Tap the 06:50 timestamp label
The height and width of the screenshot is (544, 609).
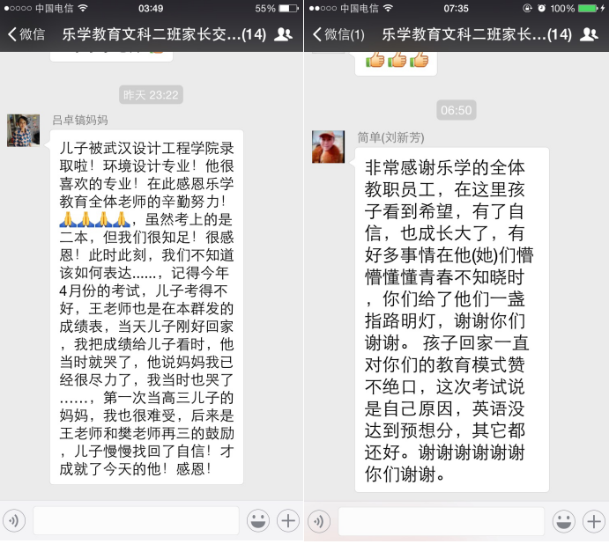[457, 110]
